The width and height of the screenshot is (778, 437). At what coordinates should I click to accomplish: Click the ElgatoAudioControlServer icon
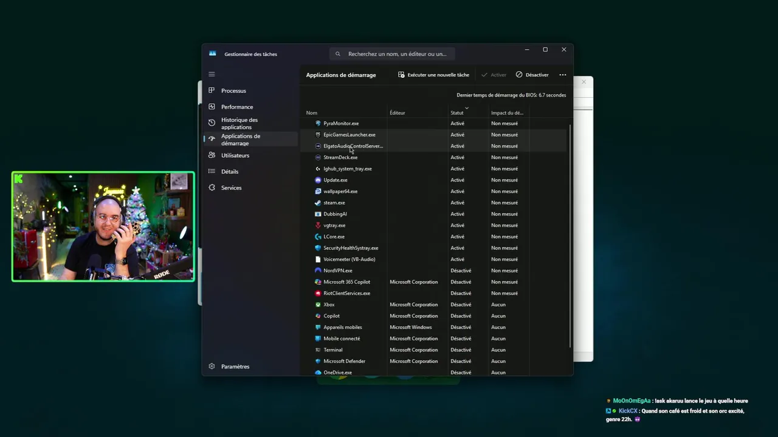[318, 146]
